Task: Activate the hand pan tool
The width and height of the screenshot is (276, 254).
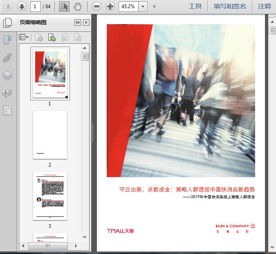Action: pyautogui.click(x=77, y=7)
